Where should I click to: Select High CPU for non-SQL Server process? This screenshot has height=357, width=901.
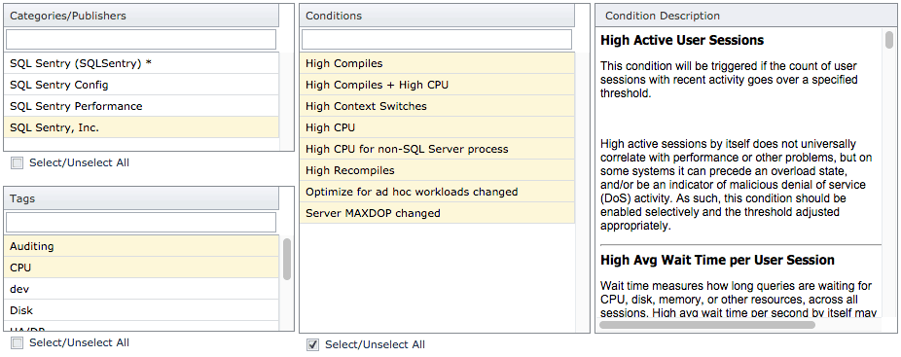(437, 149)
